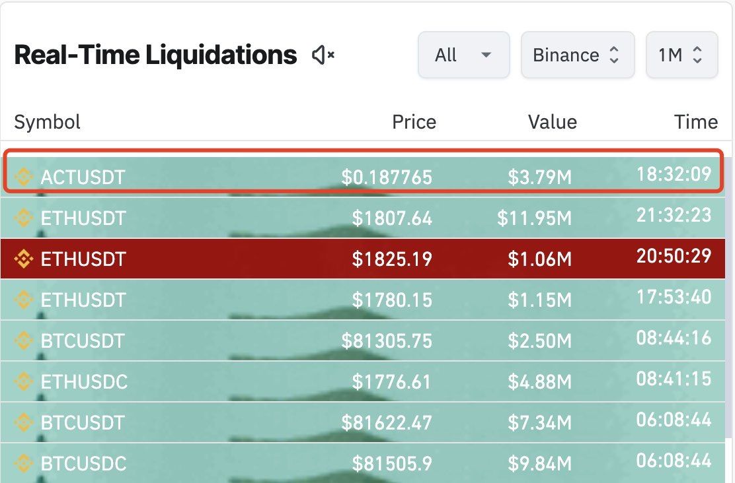Sort by the Symbol column header
Image resolution: width=735 pixels, height=483 pixels.
point(47,122)
